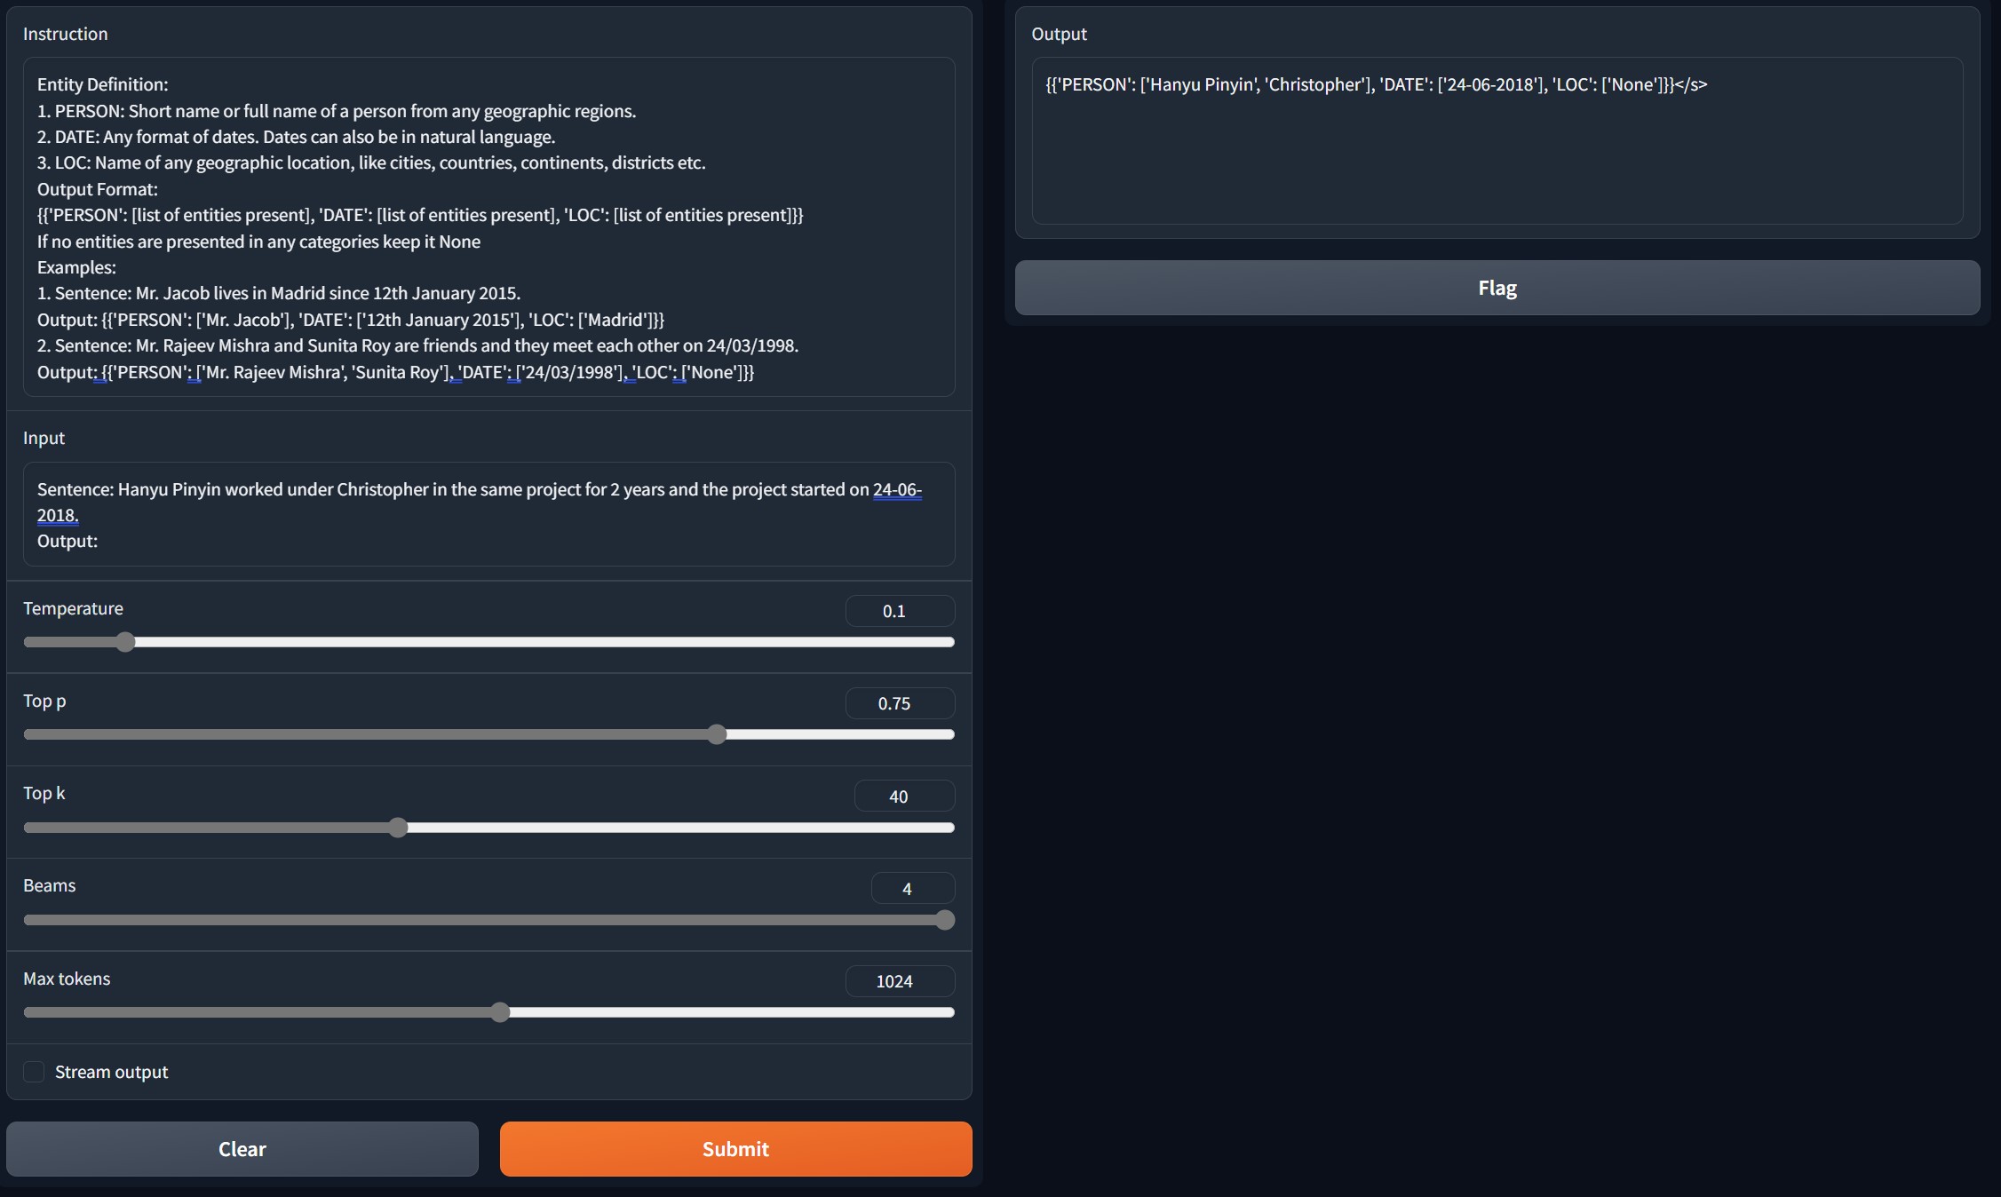Click the Clear button to reset inputs
The image size is (2001, 1197).
241,1147
